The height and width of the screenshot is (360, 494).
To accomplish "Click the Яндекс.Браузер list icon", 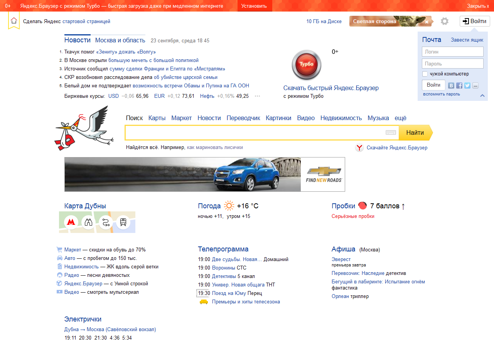I will (x=59, y=283).
